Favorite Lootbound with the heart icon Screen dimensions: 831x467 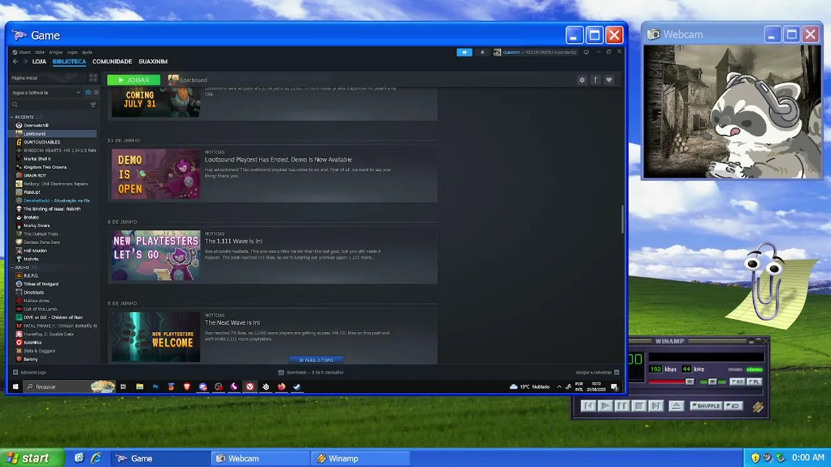[x=609, y=80]
